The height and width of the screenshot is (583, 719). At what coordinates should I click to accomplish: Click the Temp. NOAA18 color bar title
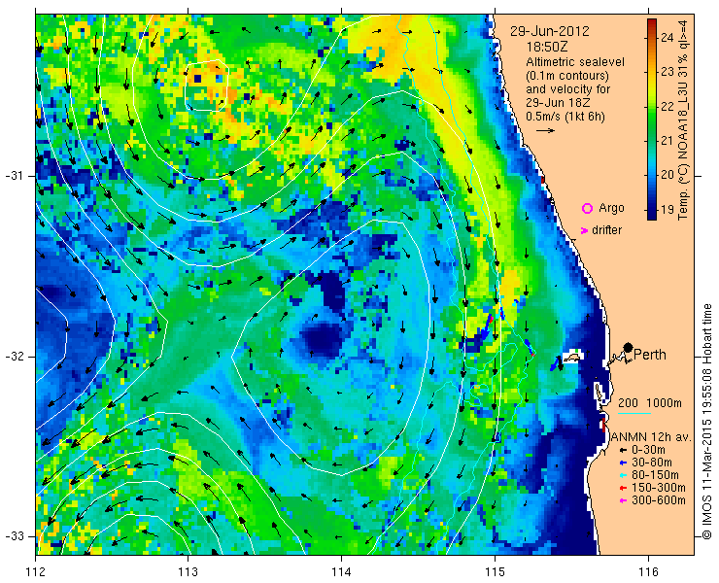point(683,120)
